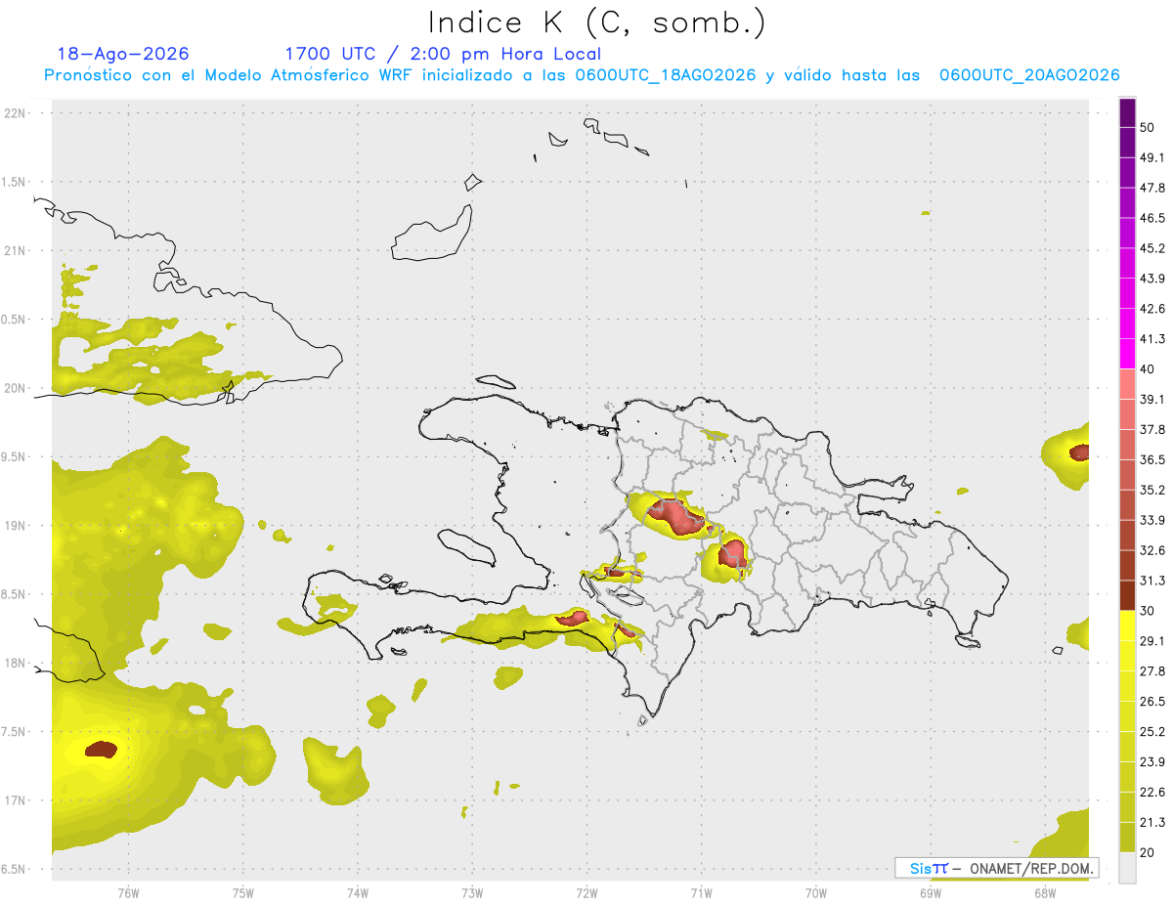The width and height of the screenshot is (1173, 906).
Task: Pick the gray swatch below 20 on colorbar
Action: tap(1127, 868)
